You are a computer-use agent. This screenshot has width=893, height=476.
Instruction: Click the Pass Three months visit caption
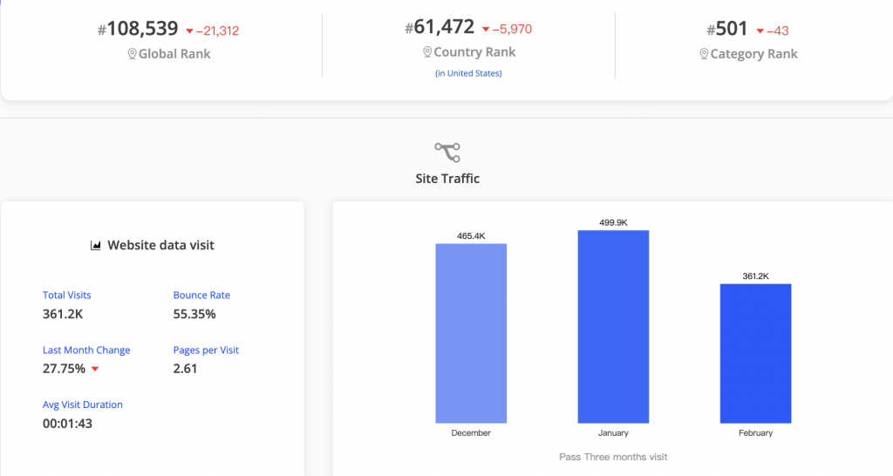(x=613, y=457)
